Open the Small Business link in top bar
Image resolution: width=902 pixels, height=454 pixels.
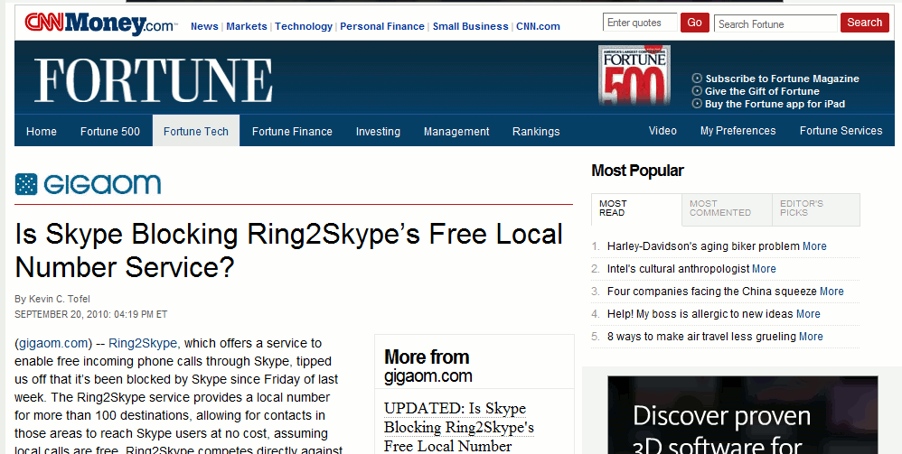(470, 26)
